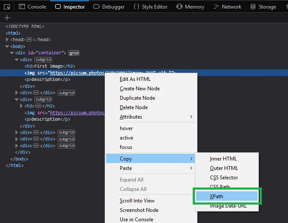The height and width of the screenshot is (223, 288).
Task: Expand the head element node
Action: click(7, 40)
